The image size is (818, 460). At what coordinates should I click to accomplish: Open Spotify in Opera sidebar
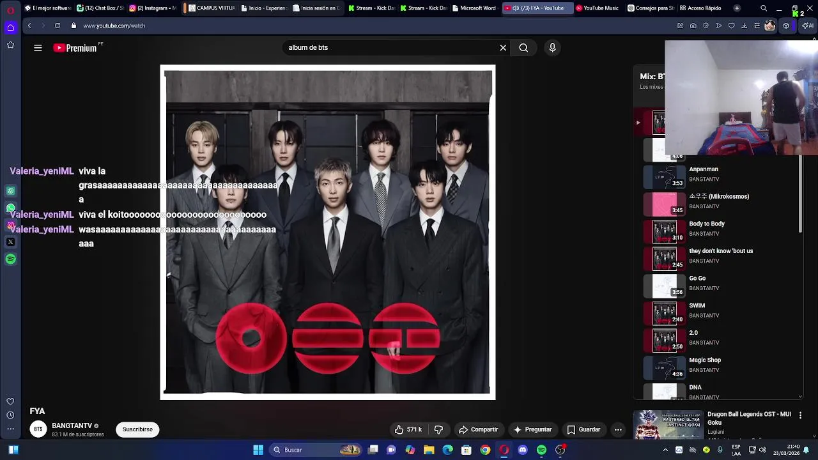point(10,259)
